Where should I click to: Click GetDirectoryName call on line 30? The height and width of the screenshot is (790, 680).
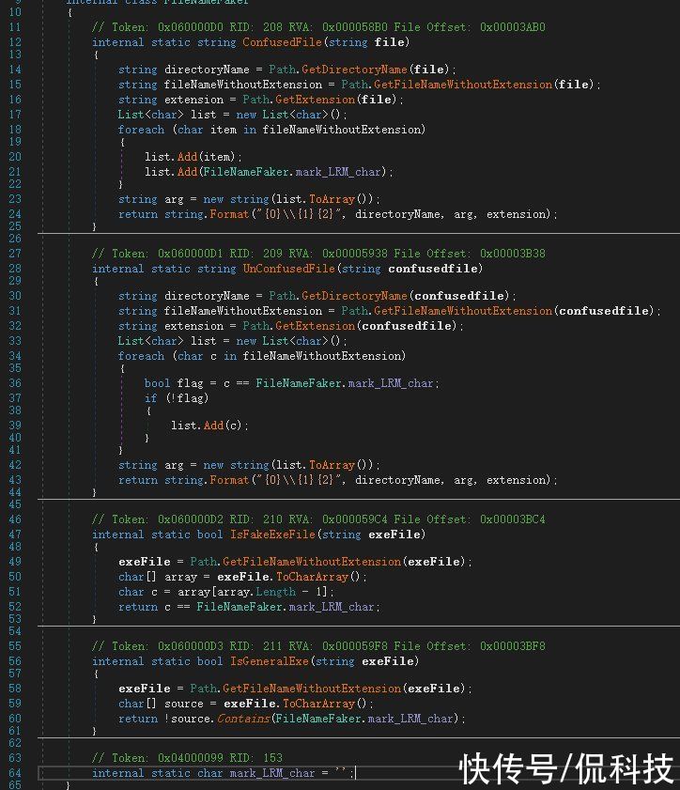(354, 296)
